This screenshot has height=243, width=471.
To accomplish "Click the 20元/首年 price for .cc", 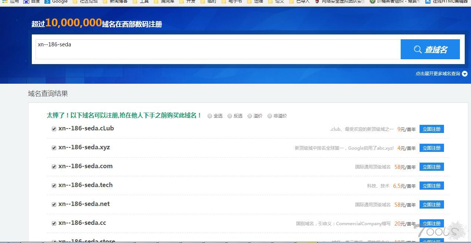I will pyautogui.click(x=405, y=224).
